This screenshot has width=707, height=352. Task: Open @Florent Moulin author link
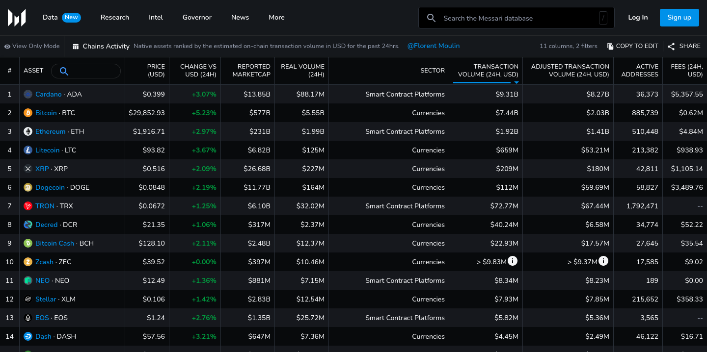tap(434, 46)
